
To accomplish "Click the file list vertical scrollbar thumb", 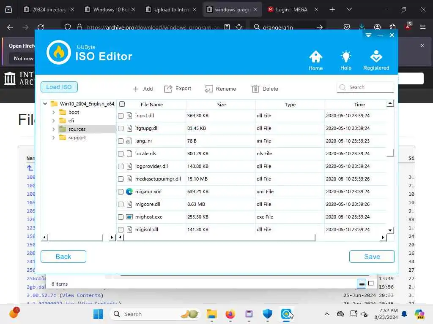I will click(390, 132).
